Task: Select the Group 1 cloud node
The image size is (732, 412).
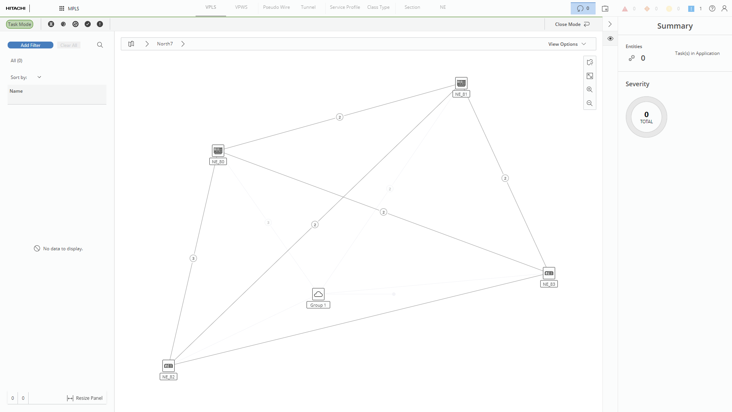Action: click(x=318, y=294)
